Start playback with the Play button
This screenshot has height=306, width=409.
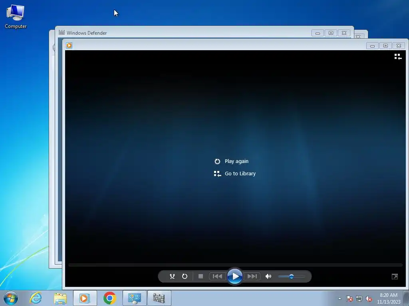point(235,277)
